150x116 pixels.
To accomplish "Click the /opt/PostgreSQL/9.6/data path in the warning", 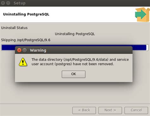I will tap(86, 60).
